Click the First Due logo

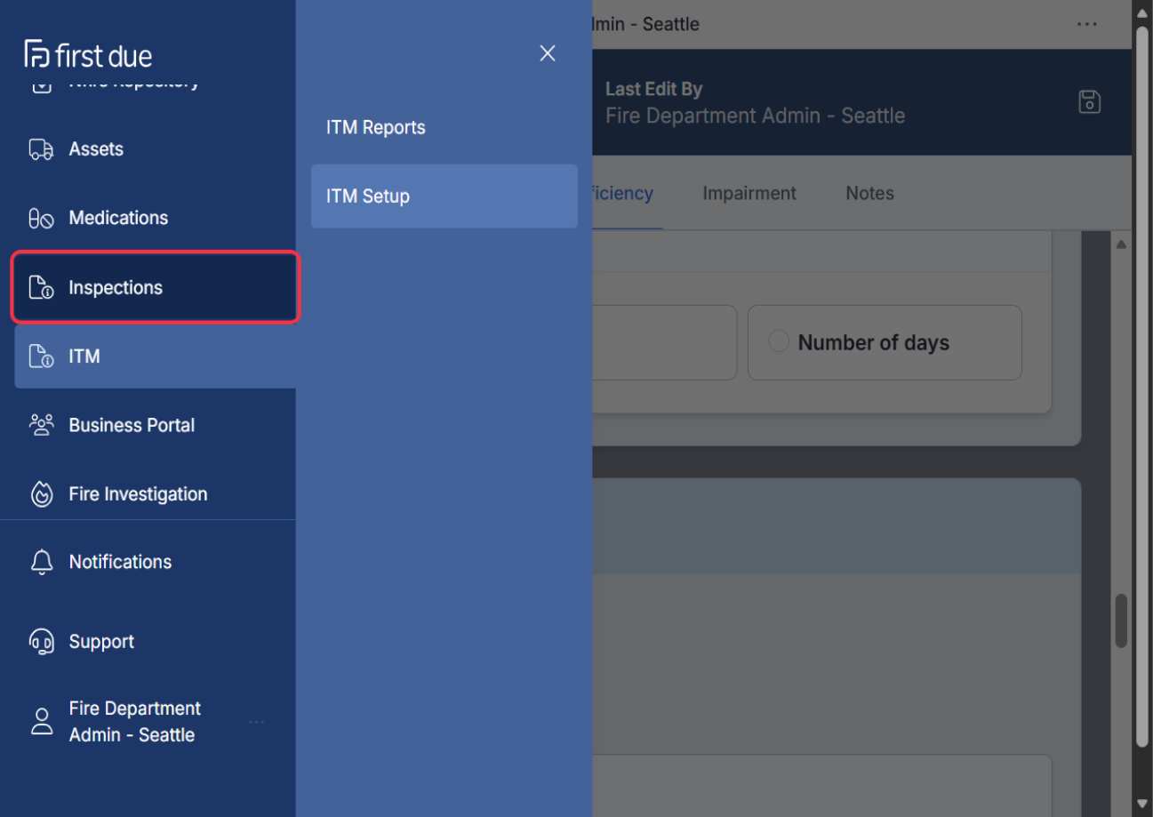(x=88, y=55)
